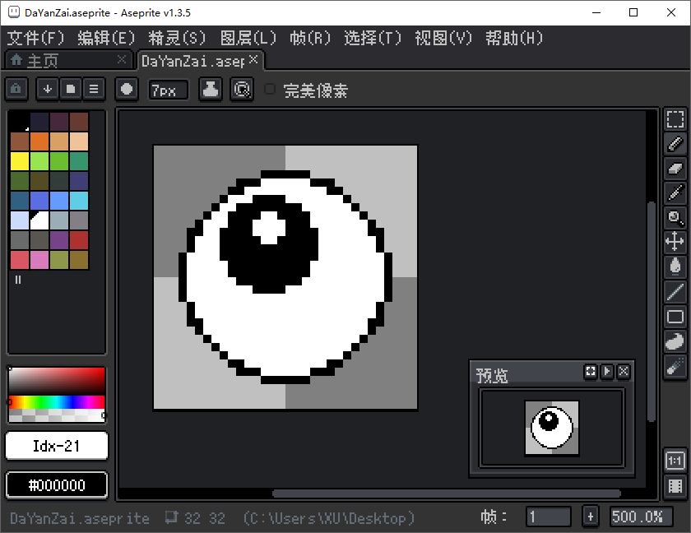The image size is (691, 533).
Task: Select the Pencil tool
Action: (675, 144)
